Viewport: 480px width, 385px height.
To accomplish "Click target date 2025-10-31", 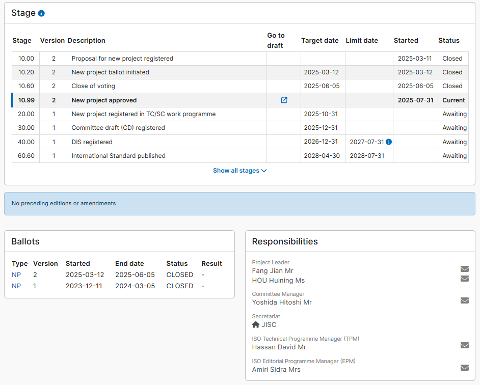I will click(x=321, y=114).
